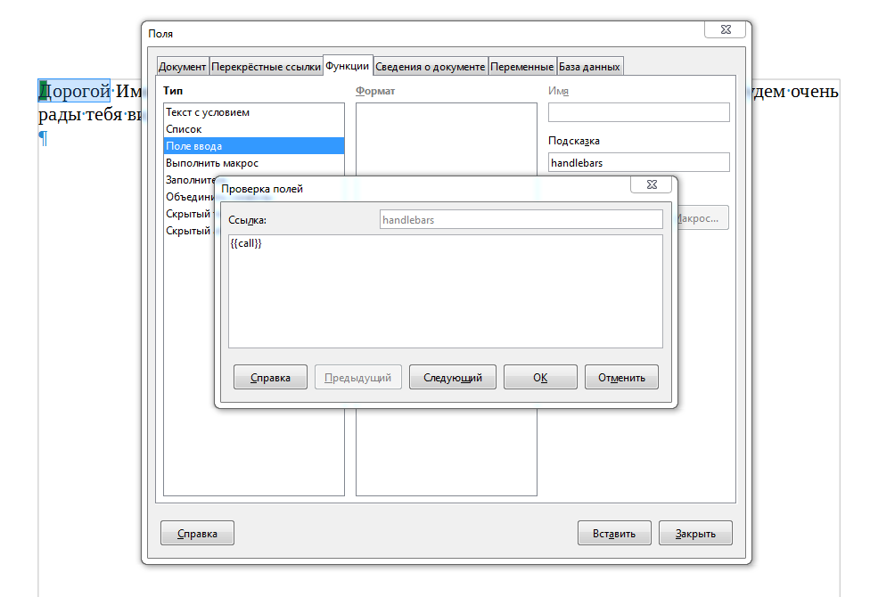This screenshot has width=870, height=597.
Task: Click the Подсказка field containing handlebars
Action: coord(638,162)
